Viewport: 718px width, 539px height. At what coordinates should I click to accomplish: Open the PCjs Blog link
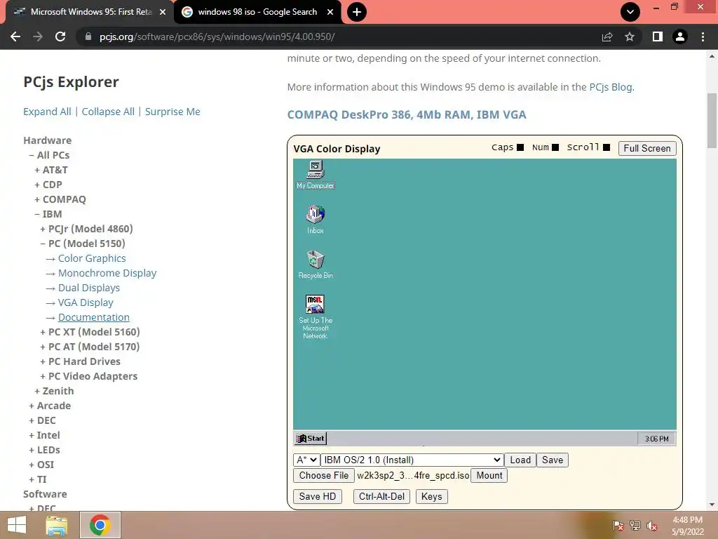coord(611,87)
